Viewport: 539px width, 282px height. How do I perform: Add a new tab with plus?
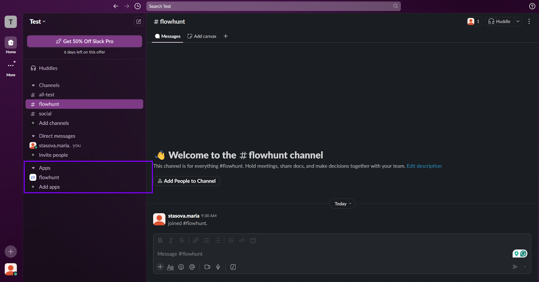click(x=226, y=36)
